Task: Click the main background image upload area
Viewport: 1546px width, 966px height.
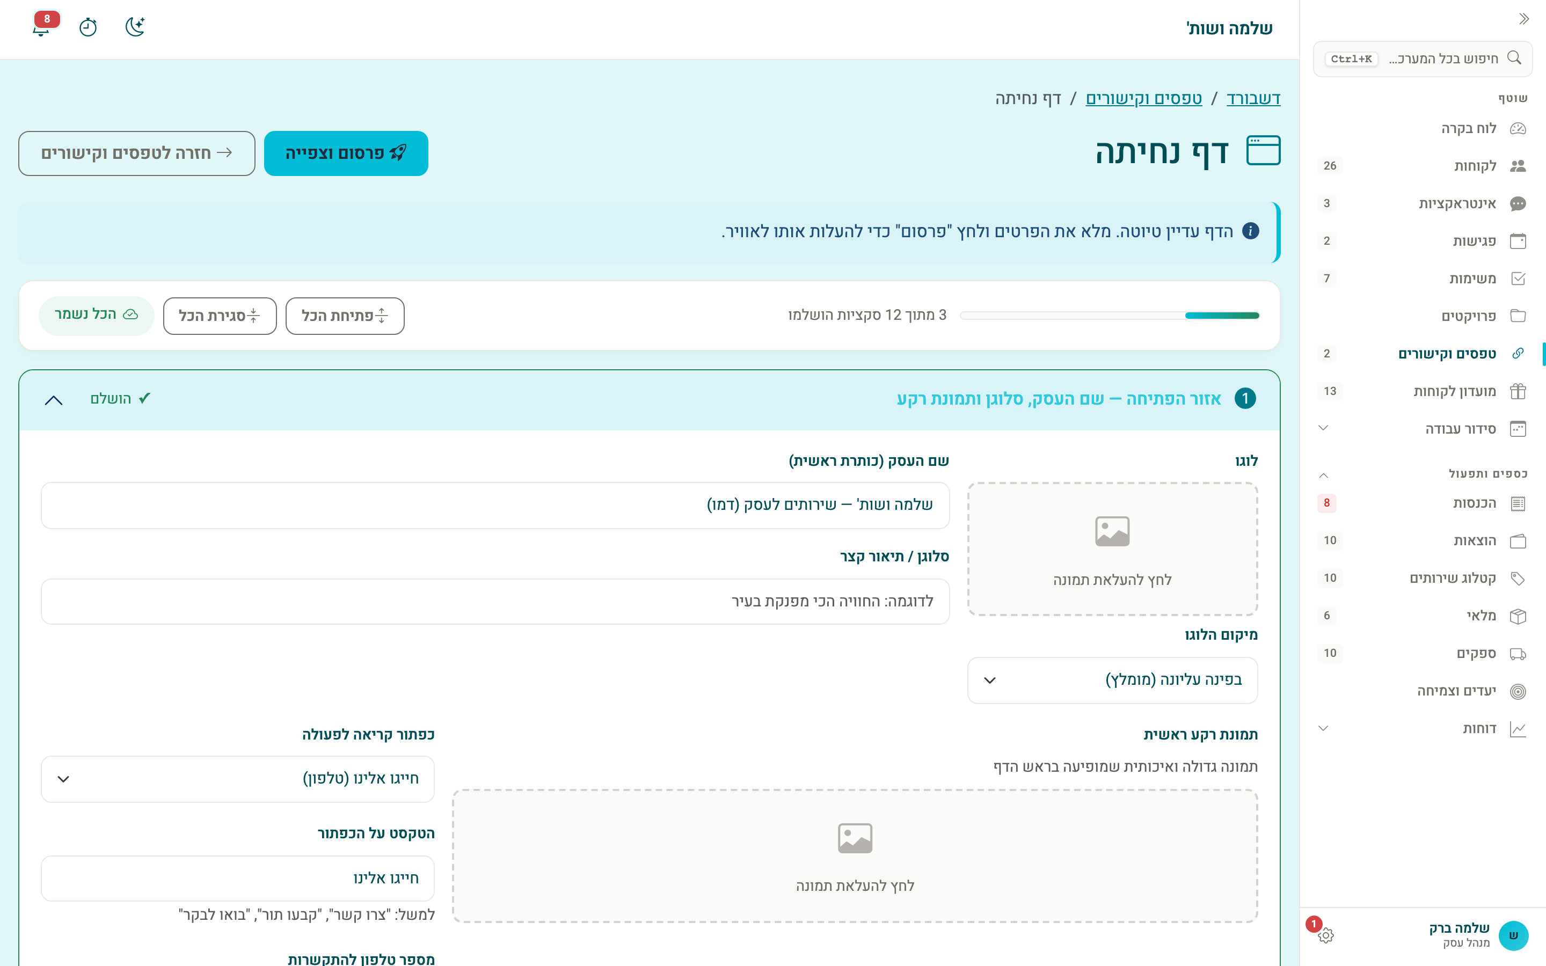Action: (855, 855)
